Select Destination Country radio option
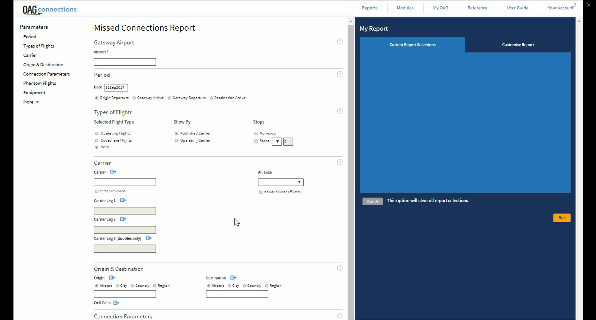 tap(244, 286)
